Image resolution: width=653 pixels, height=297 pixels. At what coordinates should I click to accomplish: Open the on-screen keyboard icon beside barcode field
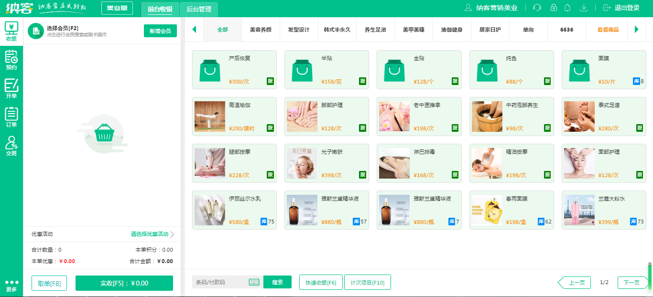[x=253, y=282]
